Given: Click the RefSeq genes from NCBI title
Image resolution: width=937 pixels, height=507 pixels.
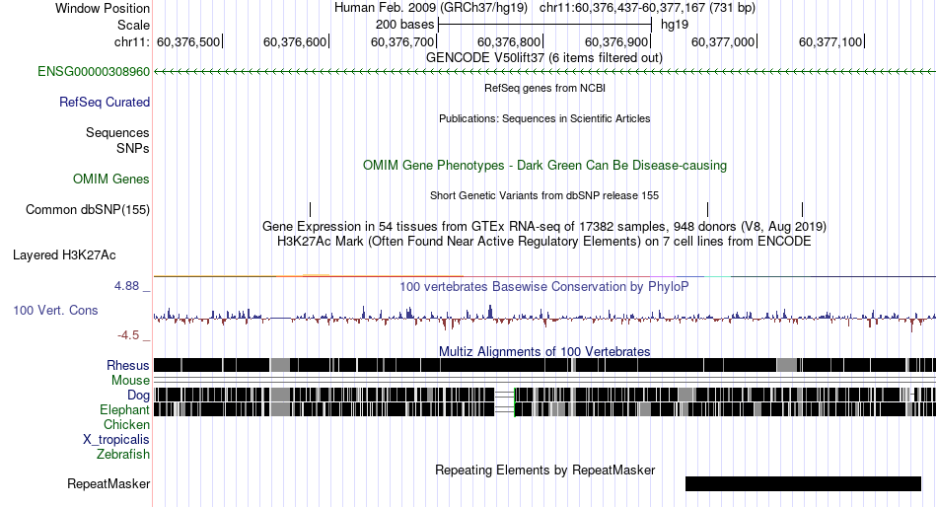Looking at the screenshot, I should [544, 88].
